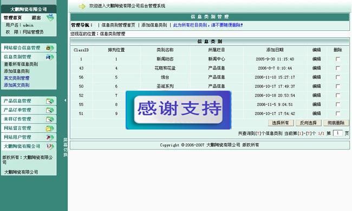Click 信息类别管理首页 in navigation bar
This screenshot has width=352, height=211.
(x=119, y=25)
